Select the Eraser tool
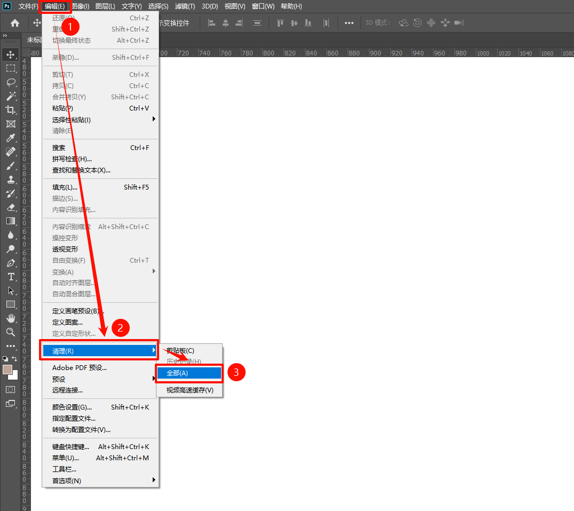The image size is (574, 511). coord(11,207)
